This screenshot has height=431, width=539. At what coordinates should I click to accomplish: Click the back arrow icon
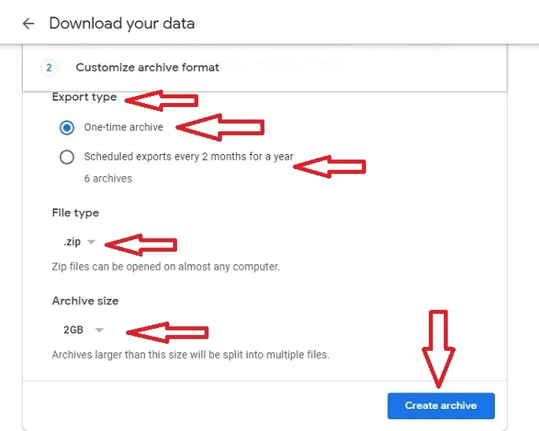(28, 24)
